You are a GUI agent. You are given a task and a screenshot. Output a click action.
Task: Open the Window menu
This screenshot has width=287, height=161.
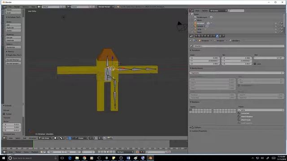[26, 7]
